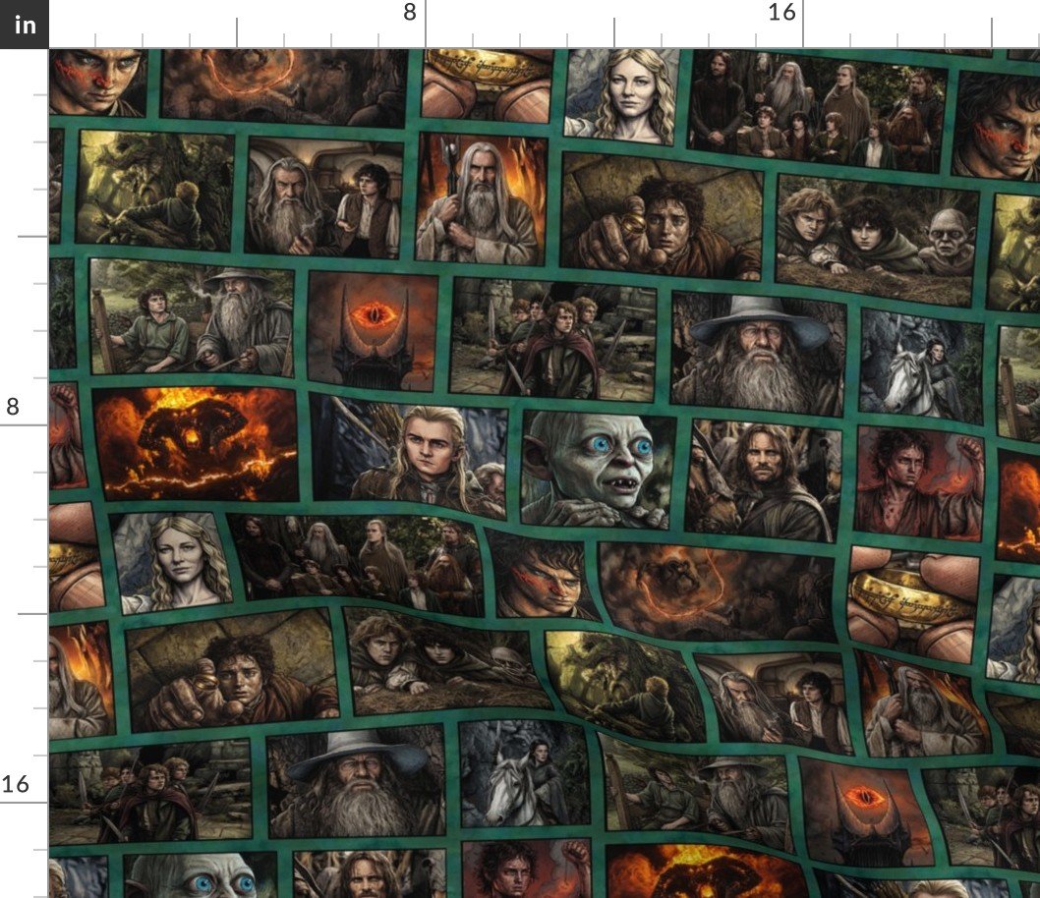Click the fully visible Aragorn portrait panel
The width and height of the screenshot is (1040, 898).
[763, 479]
